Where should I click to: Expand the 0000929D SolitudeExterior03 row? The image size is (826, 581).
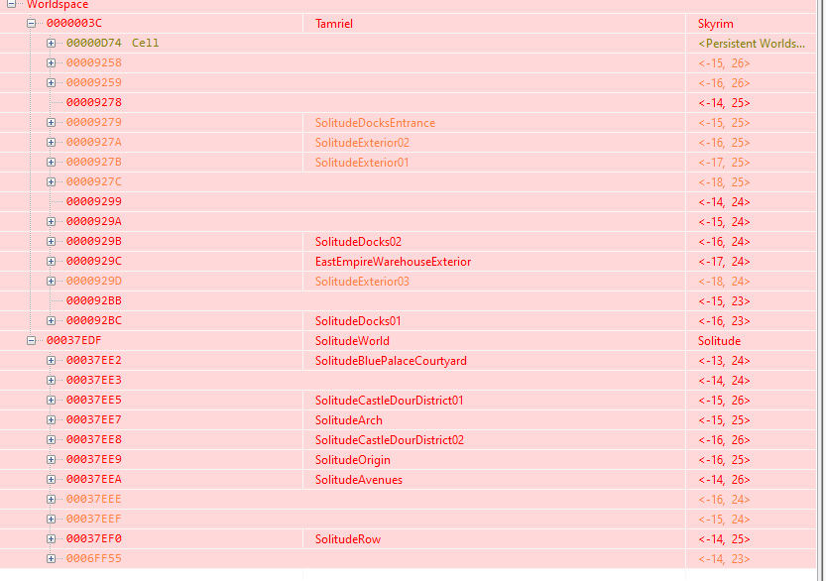pyautogui.click(x=52, y=281)
